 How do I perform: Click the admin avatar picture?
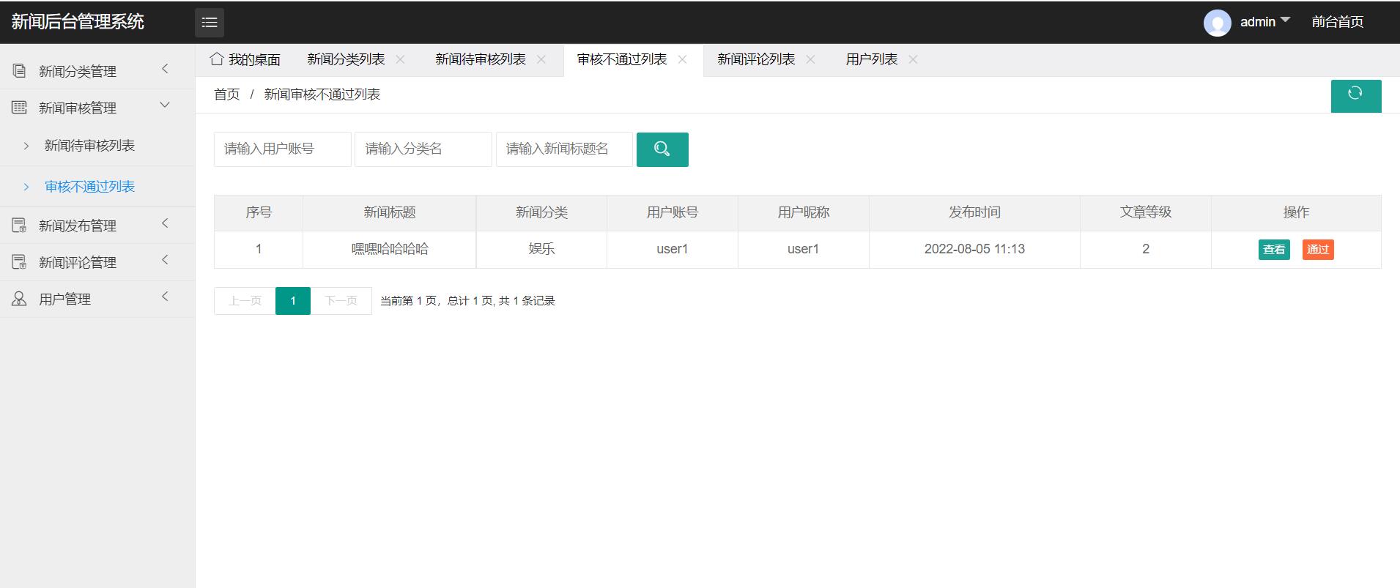coord(1217,23)
